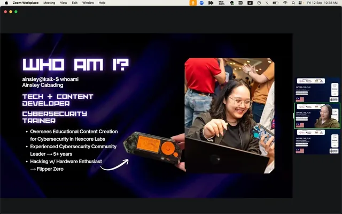This screenshot has width=342, height=214.
Task: Click 'Hacking w/ Hardware Enthusiast' bullet
Action: pyautogui.click(x=66, y=162)
